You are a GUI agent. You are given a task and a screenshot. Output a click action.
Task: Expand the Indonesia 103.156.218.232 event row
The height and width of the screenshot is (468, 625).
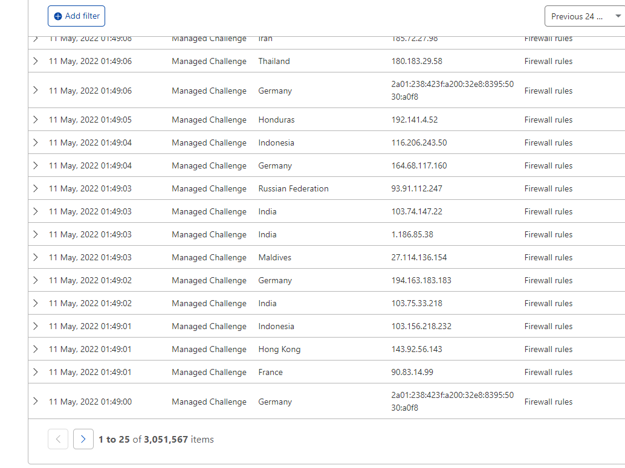pos(36,326)
